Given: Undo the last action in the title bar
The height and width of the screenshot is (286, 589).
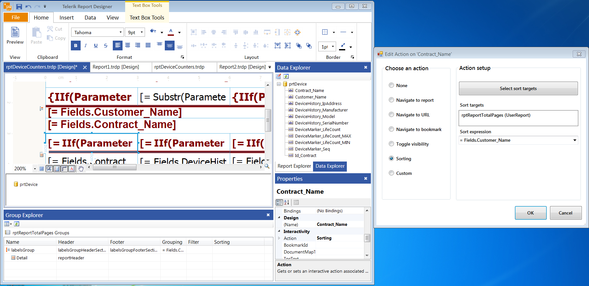Looking at the screenshot, I should [28, 6].
